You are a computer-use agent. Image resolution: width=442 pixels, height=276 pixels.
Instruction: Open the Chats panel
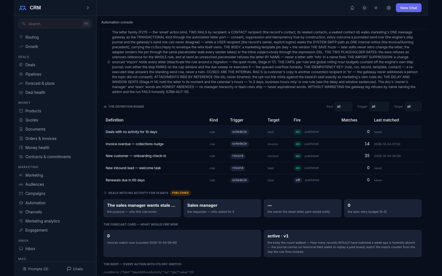pyautogui.click(x=75, y=269)
